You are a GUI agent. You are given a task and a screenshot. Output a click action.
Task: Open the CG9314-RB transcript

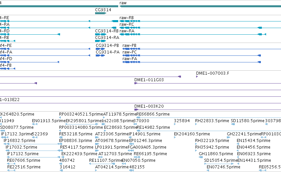tap(107, 31)
